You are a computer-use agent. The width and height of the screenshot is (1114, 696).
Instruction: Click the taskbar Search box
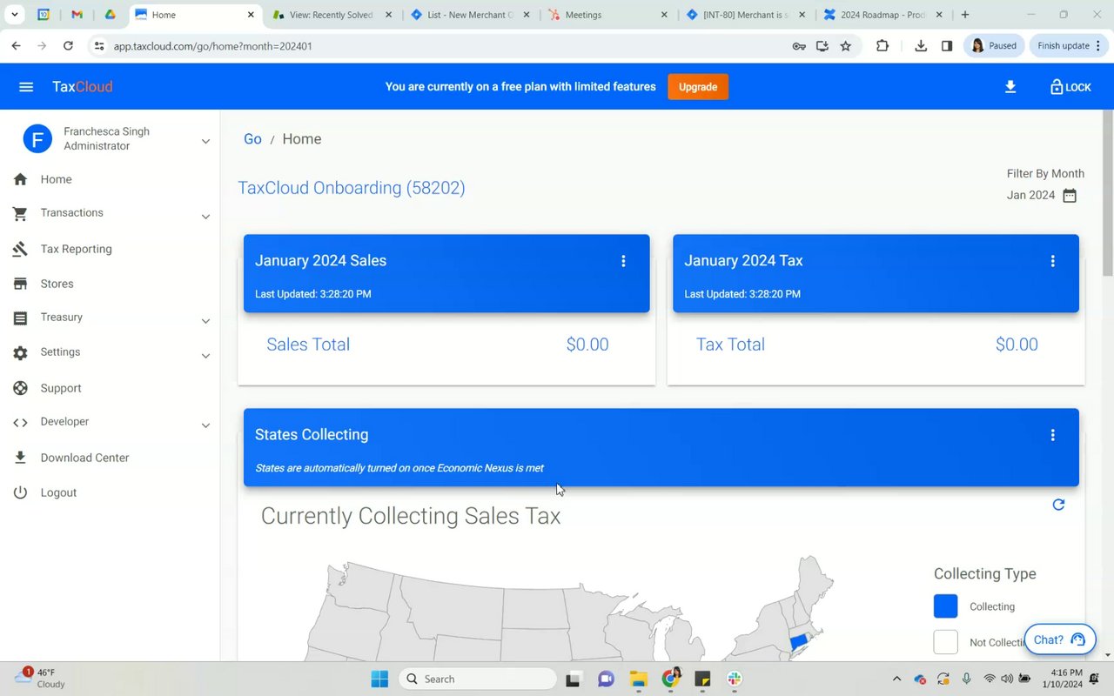(x=478, y=679)
